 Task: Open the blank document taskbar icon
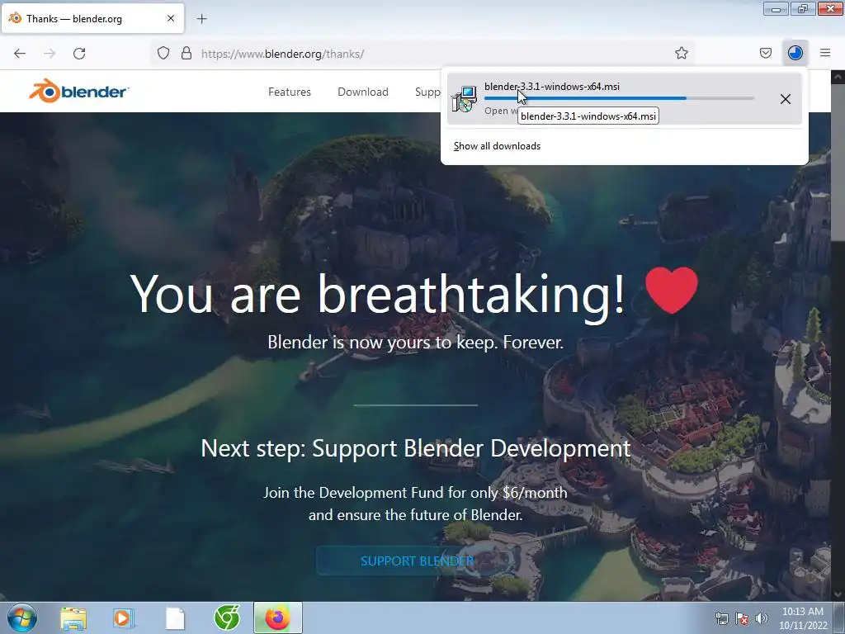(x=175, y=618)
